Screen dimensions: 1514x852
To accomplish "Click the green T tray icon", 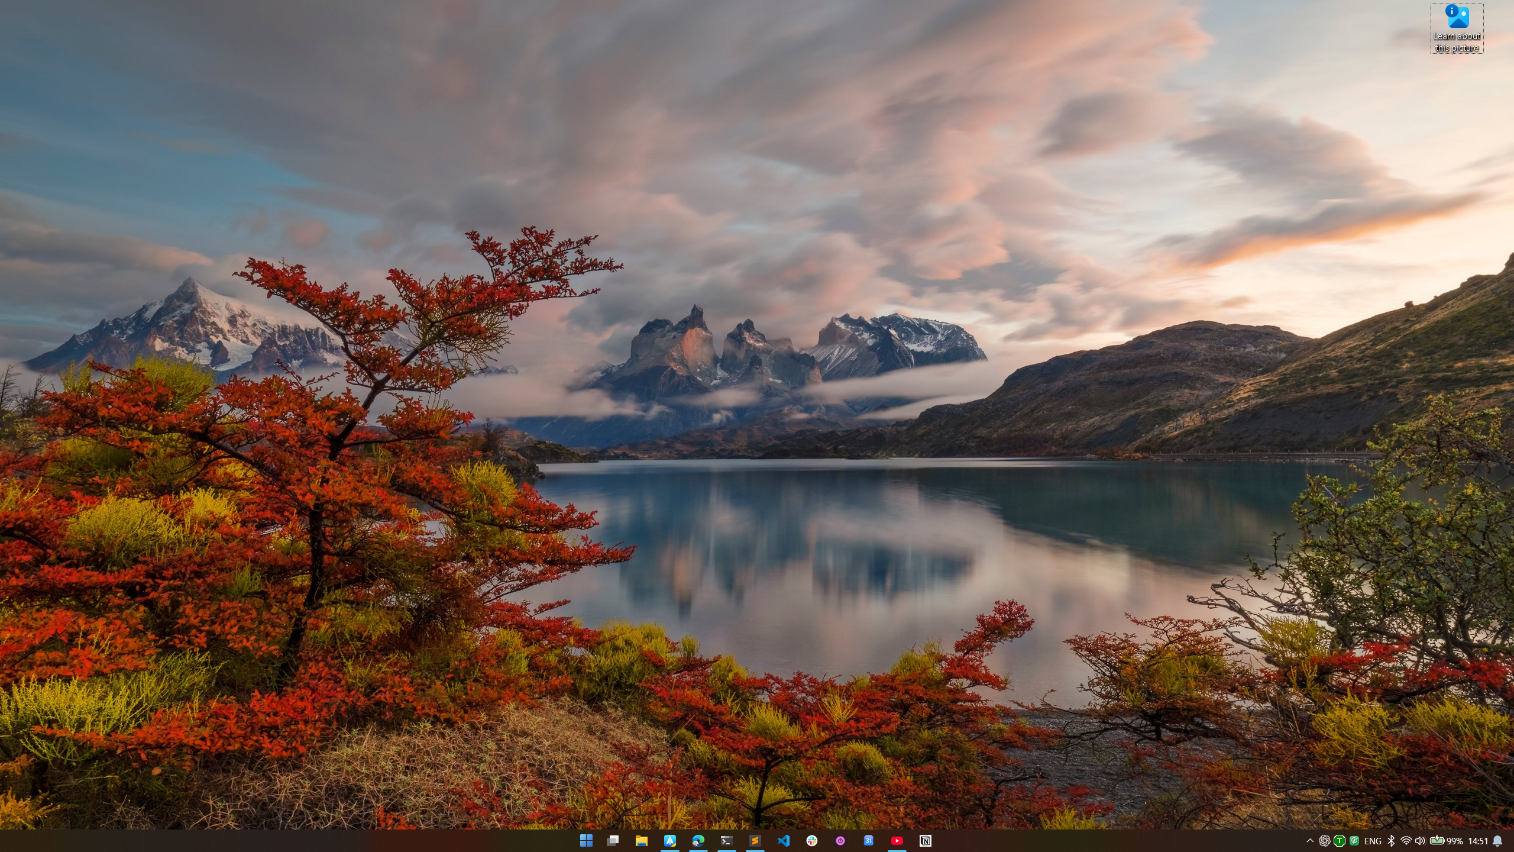I will pos(1340,841).
